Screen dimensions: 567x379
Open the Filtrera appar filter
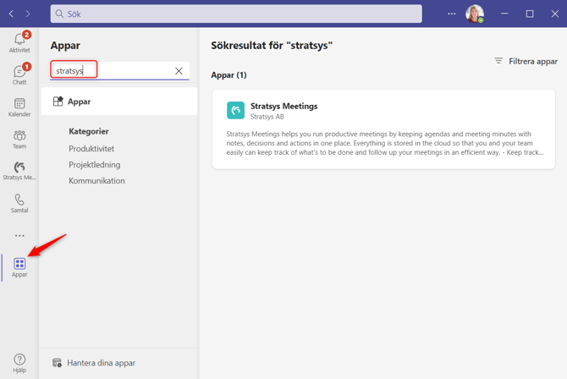tap(526, 61)
